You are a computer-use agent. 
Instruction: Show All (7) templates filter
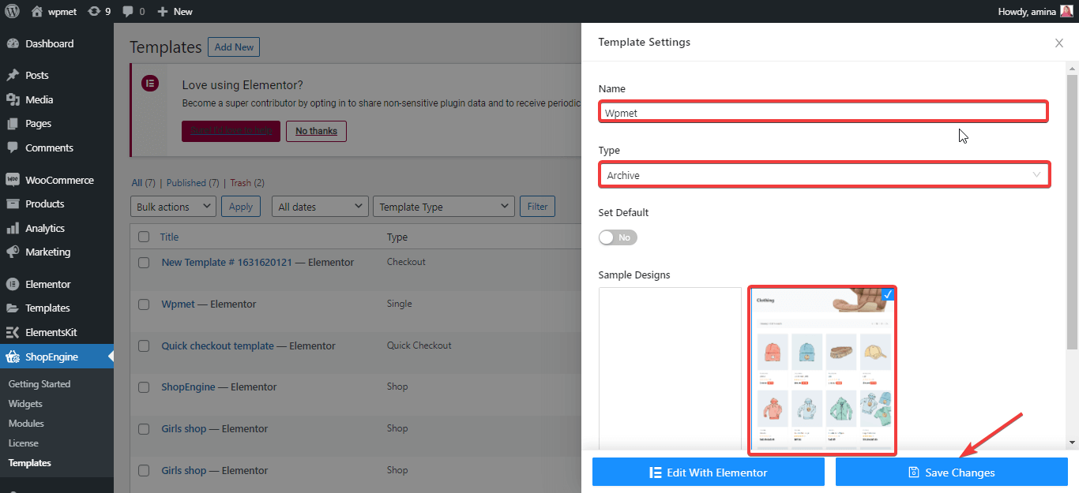[143, 182]
